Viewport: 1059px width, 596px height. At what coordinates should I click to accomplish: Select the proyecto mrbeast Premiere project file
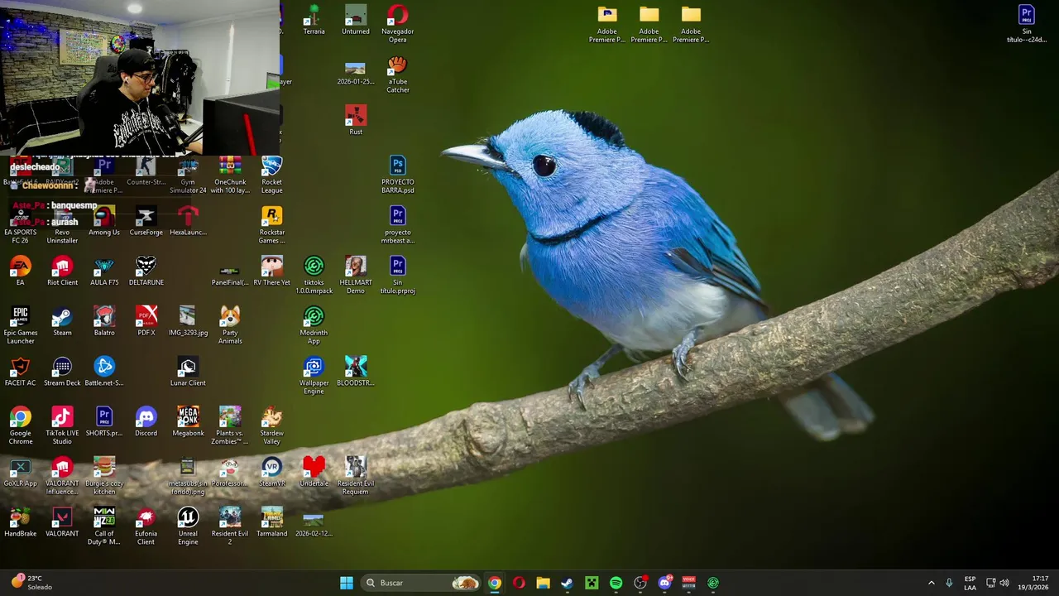coord(397,225)
